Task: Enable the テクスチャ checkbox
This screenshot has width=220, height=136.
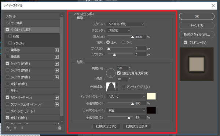Action: 10,43
